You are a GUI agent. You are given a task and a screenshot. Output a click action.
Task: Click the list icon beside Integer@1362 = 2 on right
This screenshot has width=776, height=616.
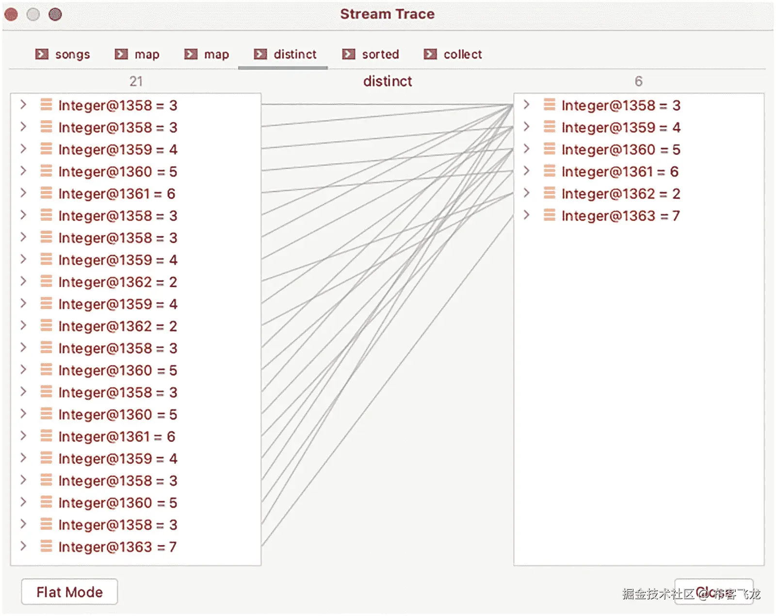tap(549, 194)
